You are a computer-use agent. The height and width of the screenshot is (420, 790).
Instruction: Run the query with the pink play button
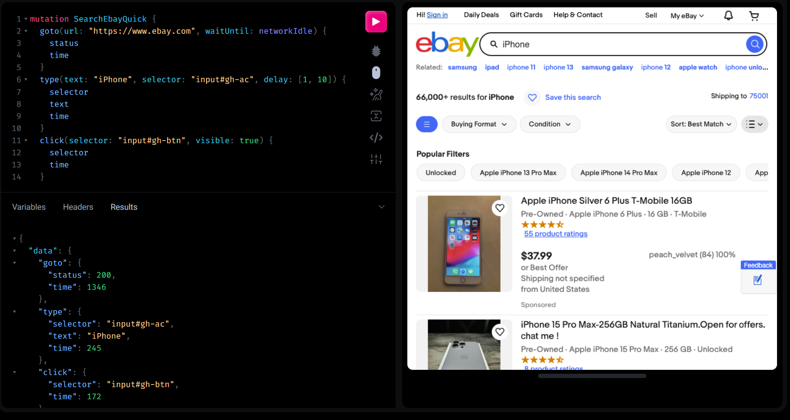(376, 22)
